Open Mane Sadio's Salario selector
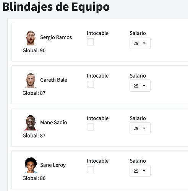This screenshot has height=191, width=188. pyautogui.click(x=140, y=128)
